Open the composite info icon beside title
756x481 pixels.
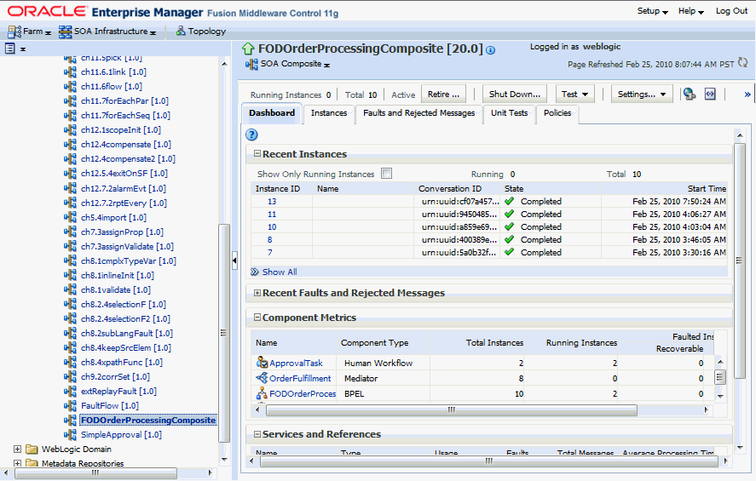coord(490,50)
